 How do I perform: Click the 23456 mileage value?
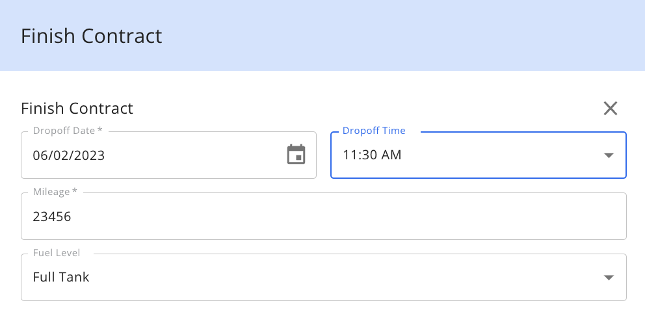pyautogui.click(x=52, y=217)
